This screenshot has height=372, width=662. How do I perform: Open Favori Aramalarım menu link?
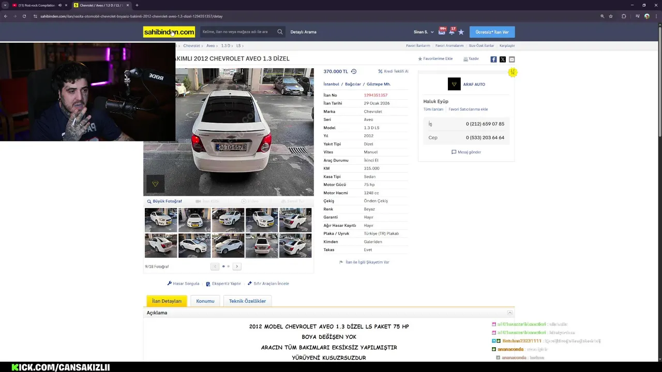[449, 45]
